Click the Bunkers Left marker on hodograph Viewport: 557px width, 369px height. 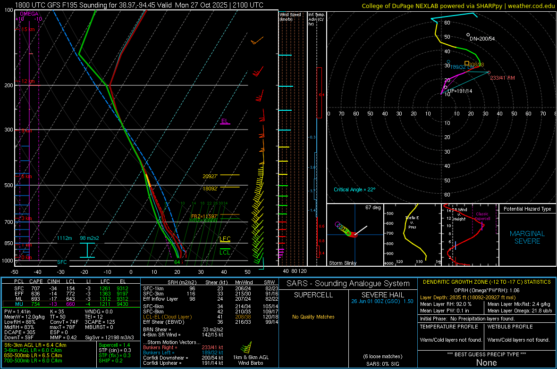tap(448, 62)
